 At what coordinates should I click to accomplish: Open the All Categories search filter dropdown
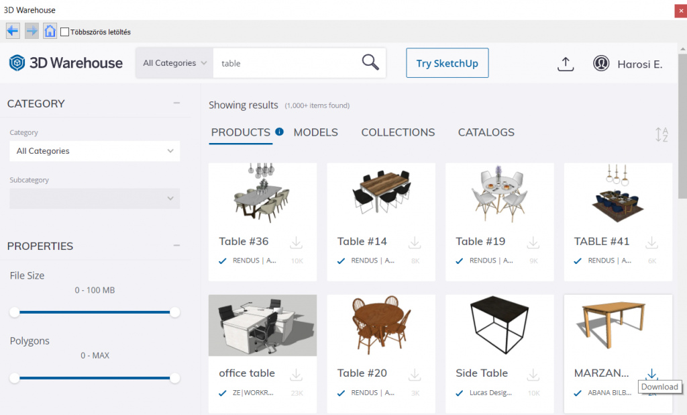pos(174,63)
